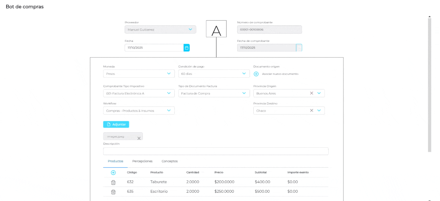Switch to the Conceptos tab
Screen dimensions: 440x201
coord(169,161)
